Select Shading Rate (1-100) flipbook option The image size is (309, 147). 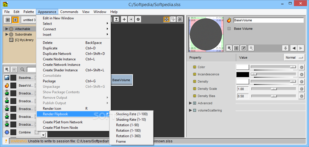click(132, 114)
